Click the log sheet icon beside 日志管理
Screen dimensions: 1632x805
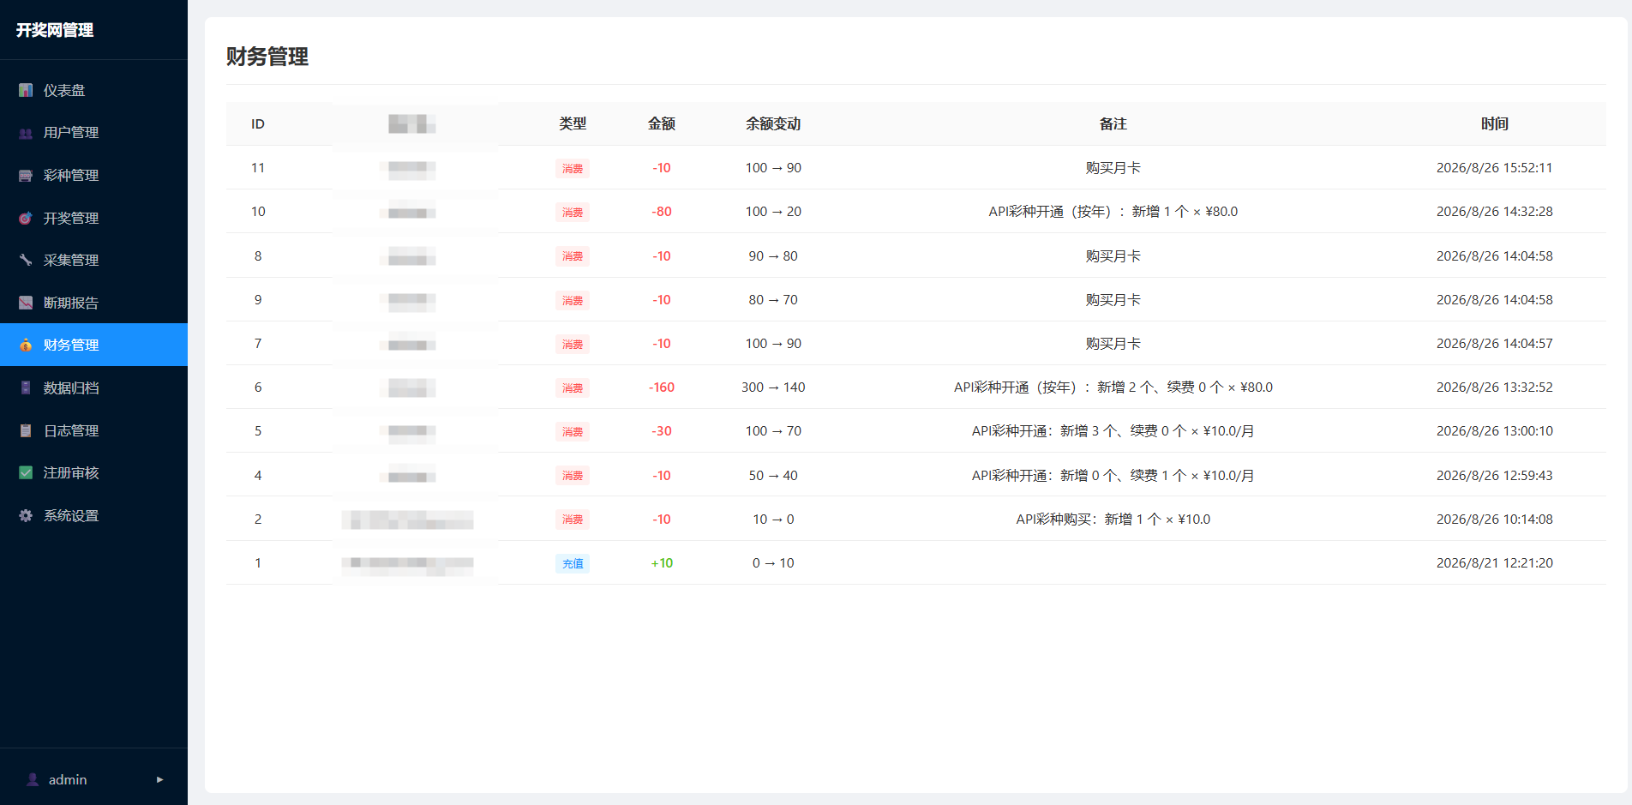(26, 430)
